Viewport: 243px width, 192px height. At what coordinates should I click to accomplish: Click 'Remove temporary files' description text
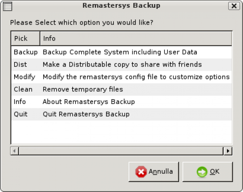(x=83, y=90)
